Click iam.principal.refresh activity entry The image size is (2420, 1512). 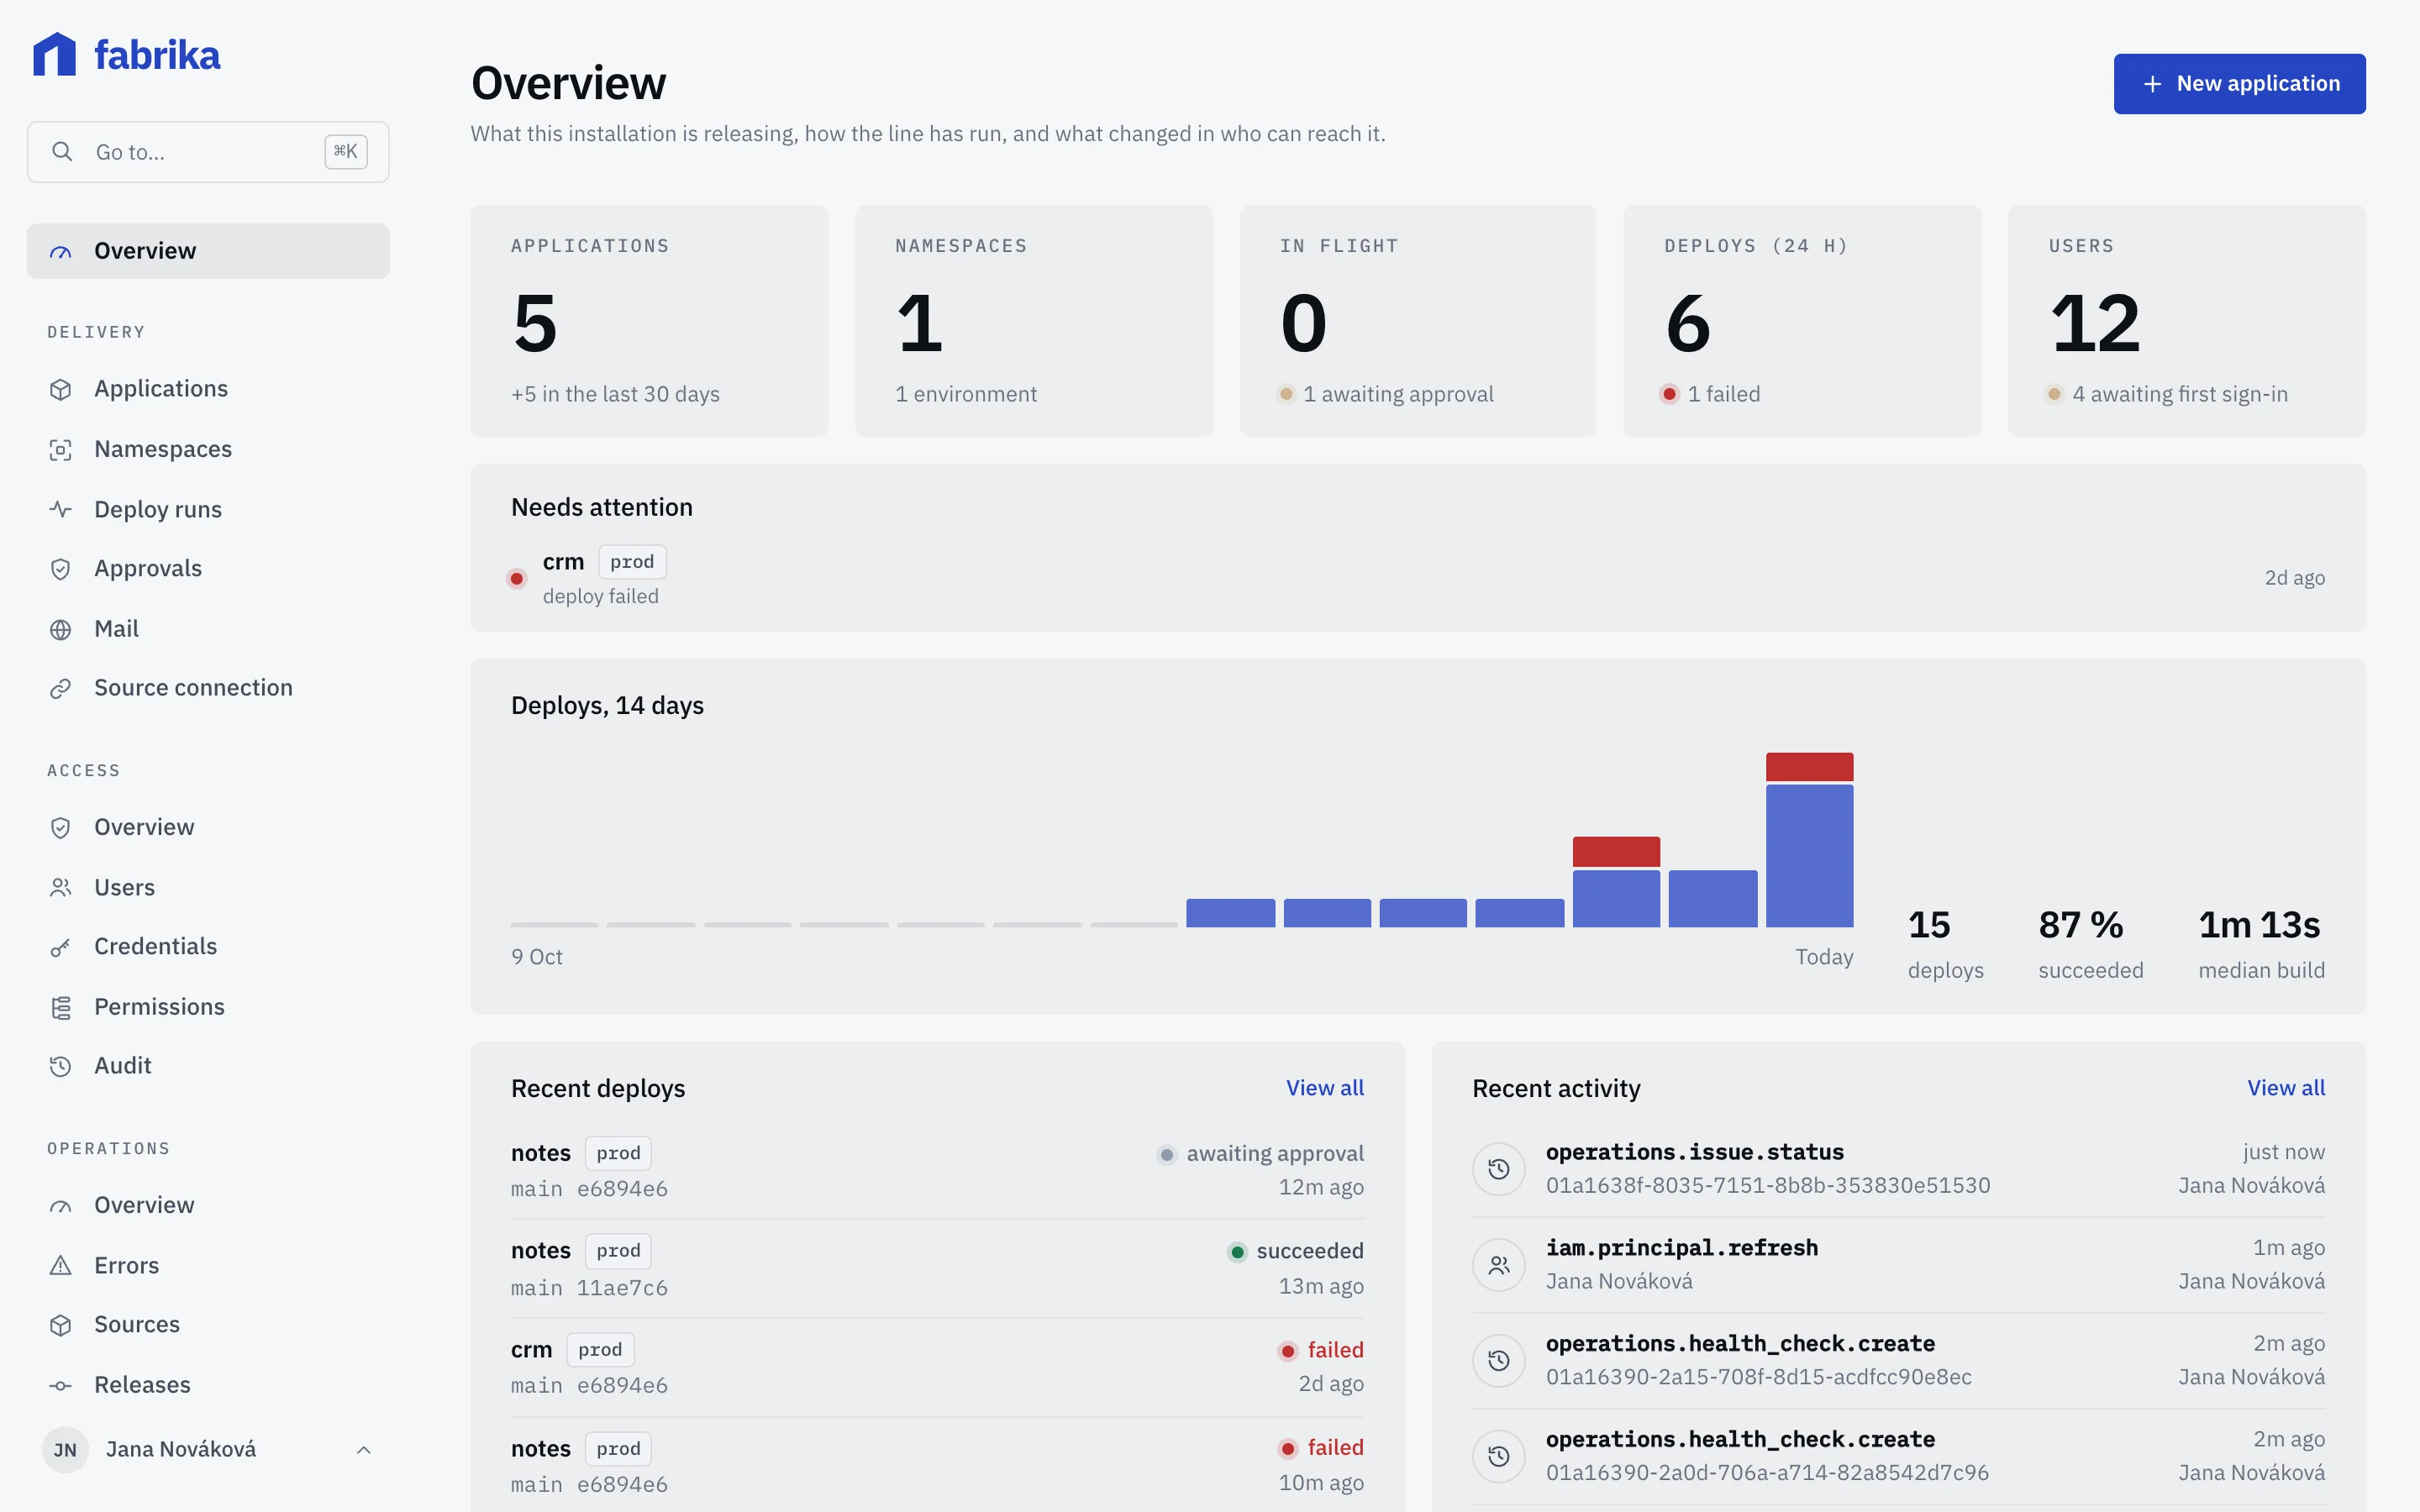(1898, 1264)
